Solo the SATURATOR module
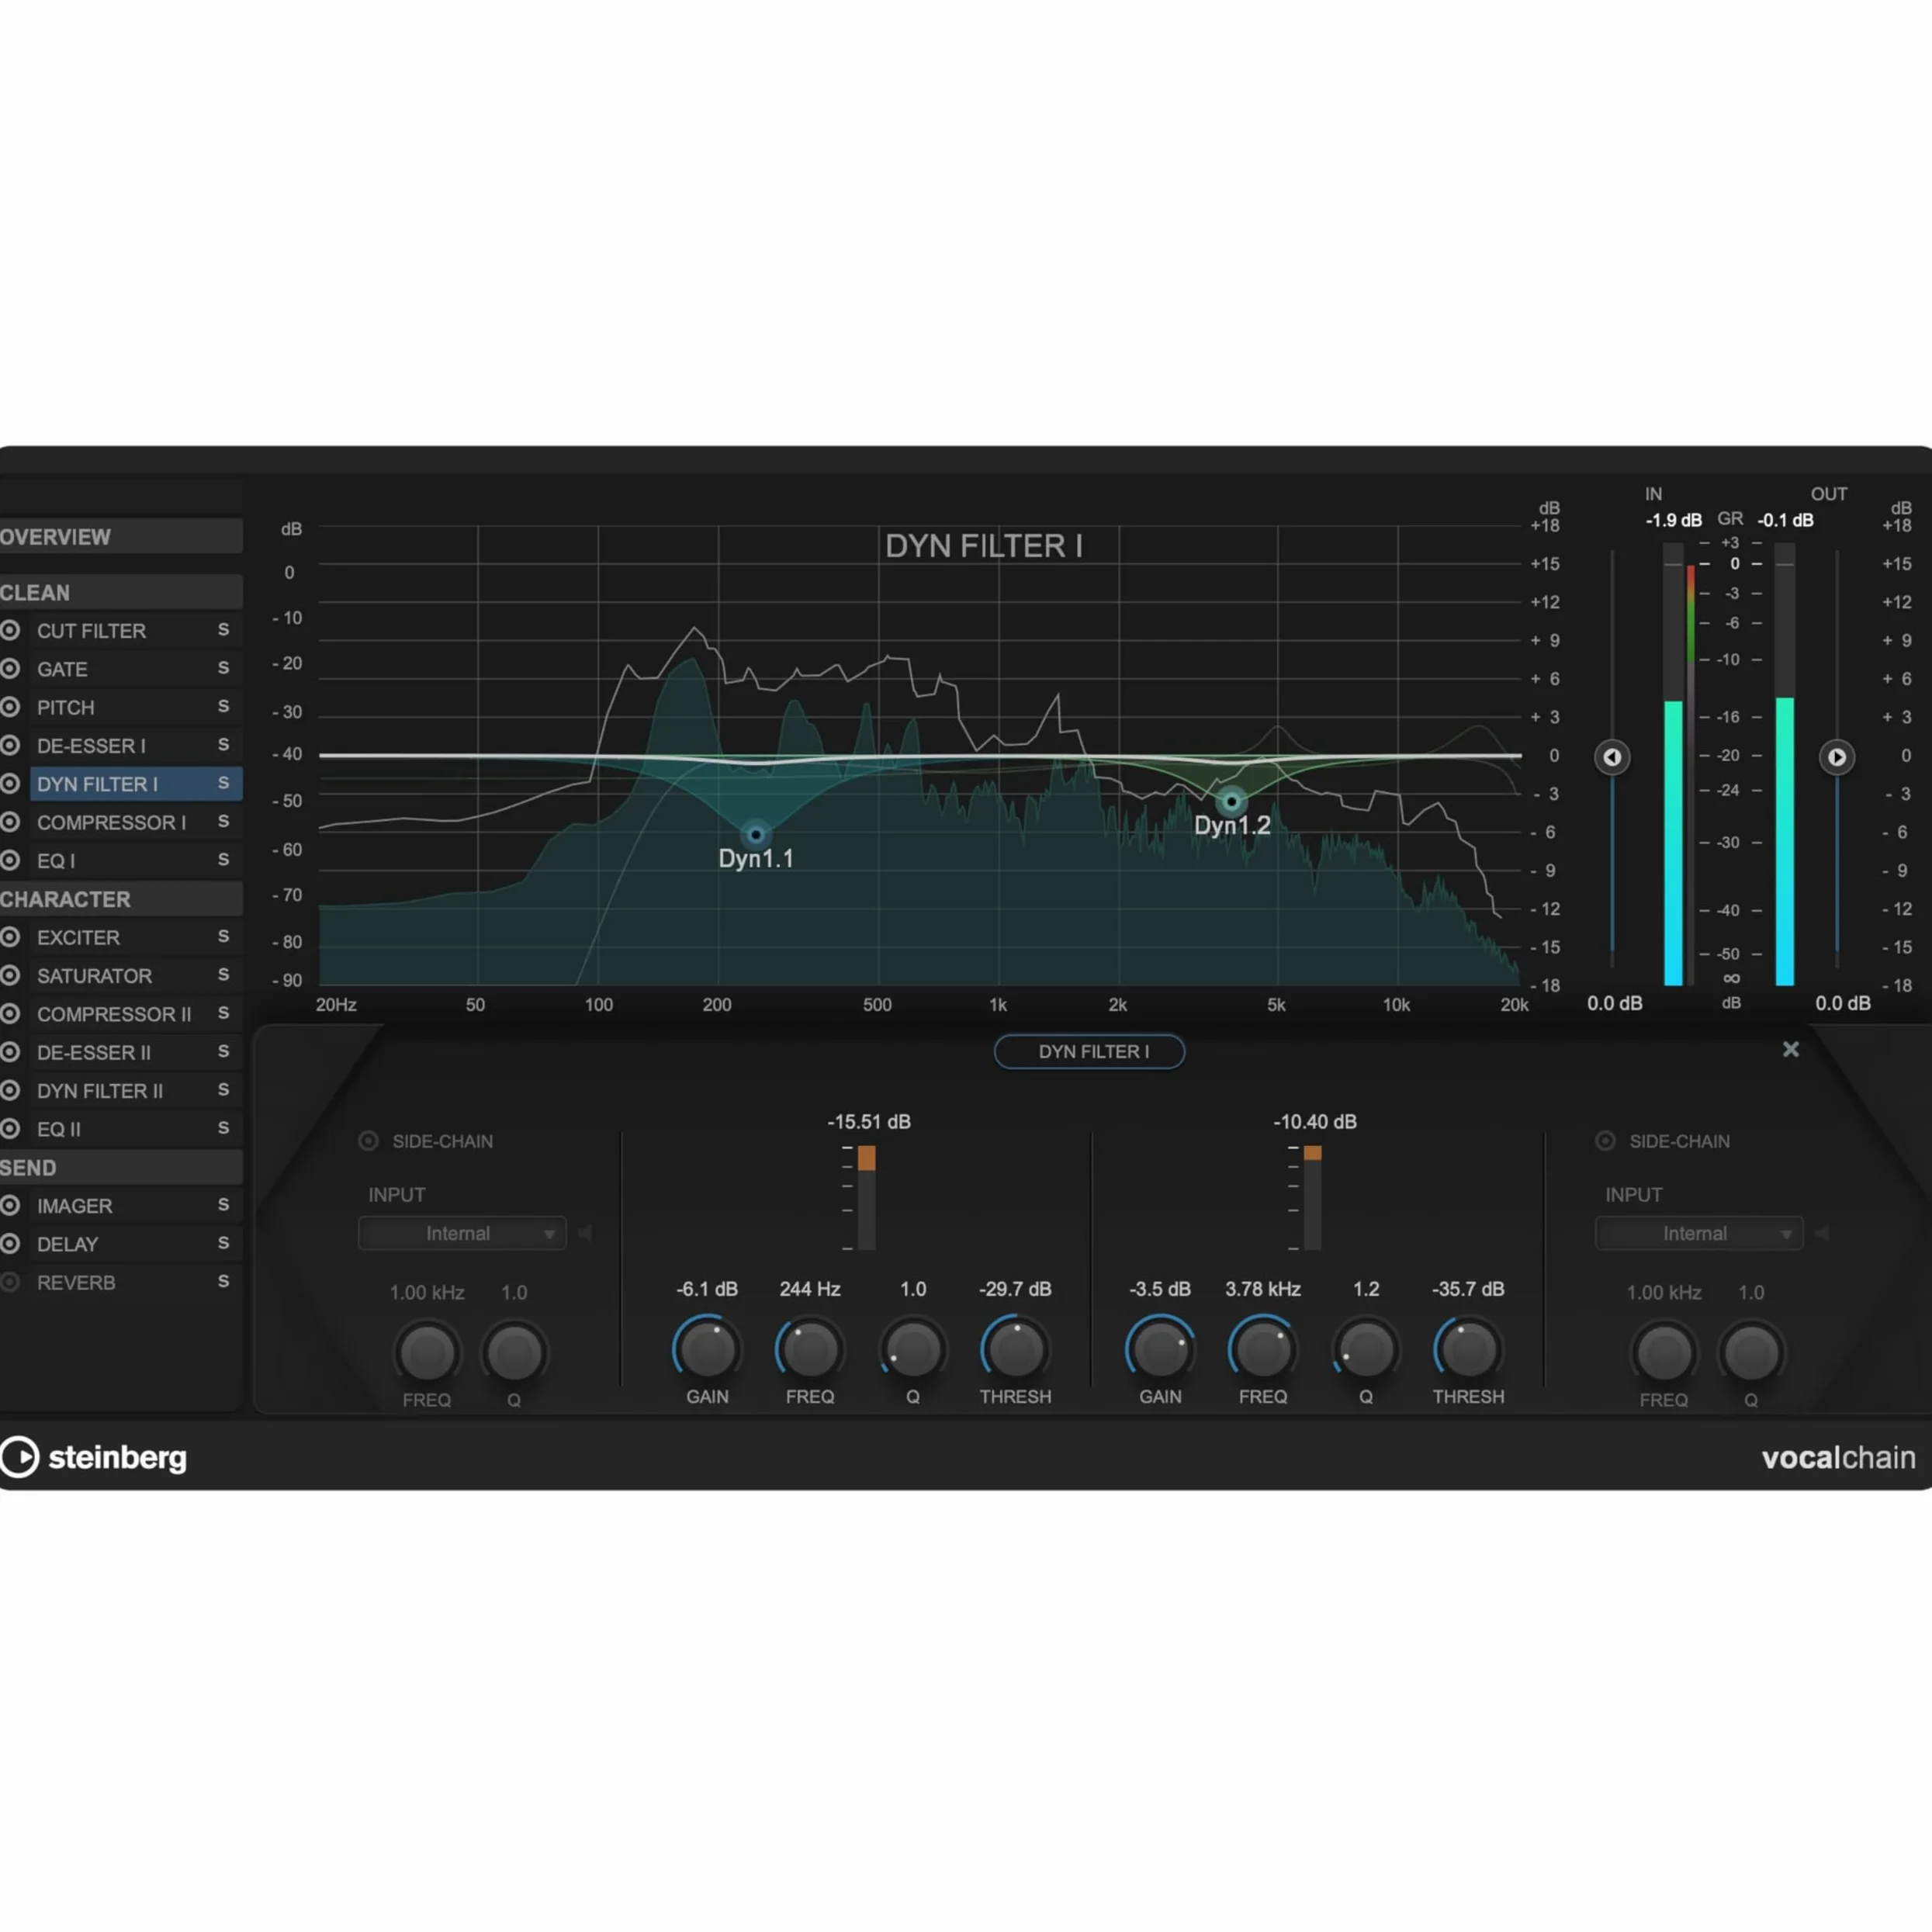Image resolution: width=1932 pixels, height=1932 pixels. pos(223,975)
